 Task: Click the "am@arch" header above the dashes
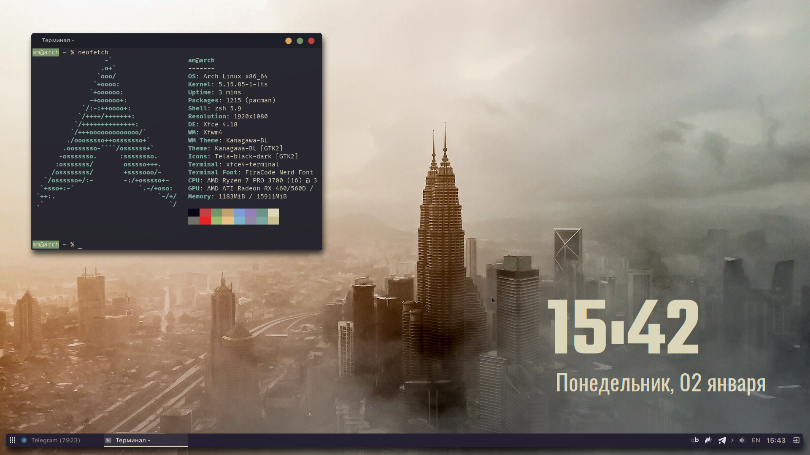(x=201, y=60)
